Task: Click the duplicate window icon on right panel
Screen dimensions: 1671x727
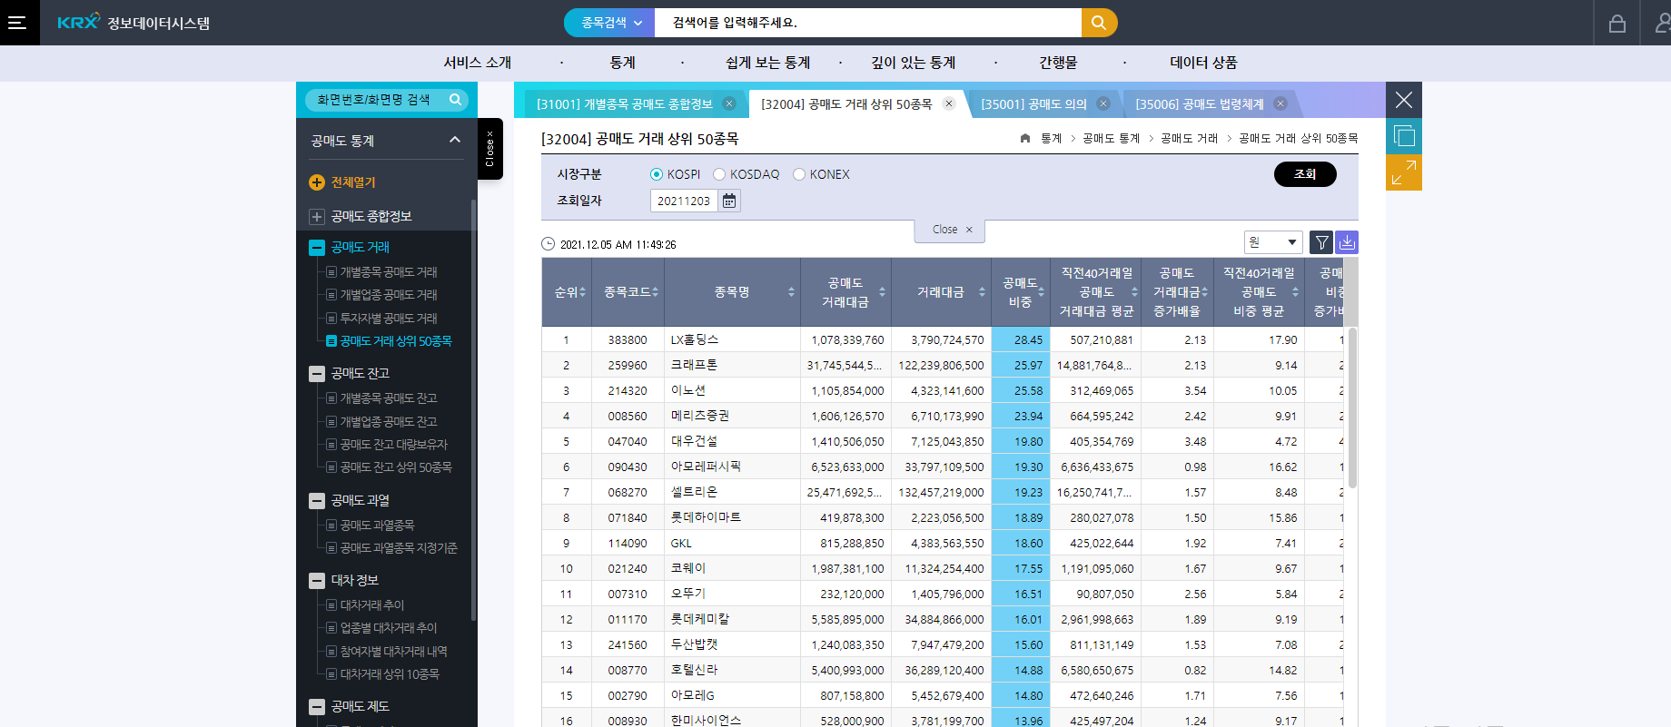Action: (x=1404, y=136)
